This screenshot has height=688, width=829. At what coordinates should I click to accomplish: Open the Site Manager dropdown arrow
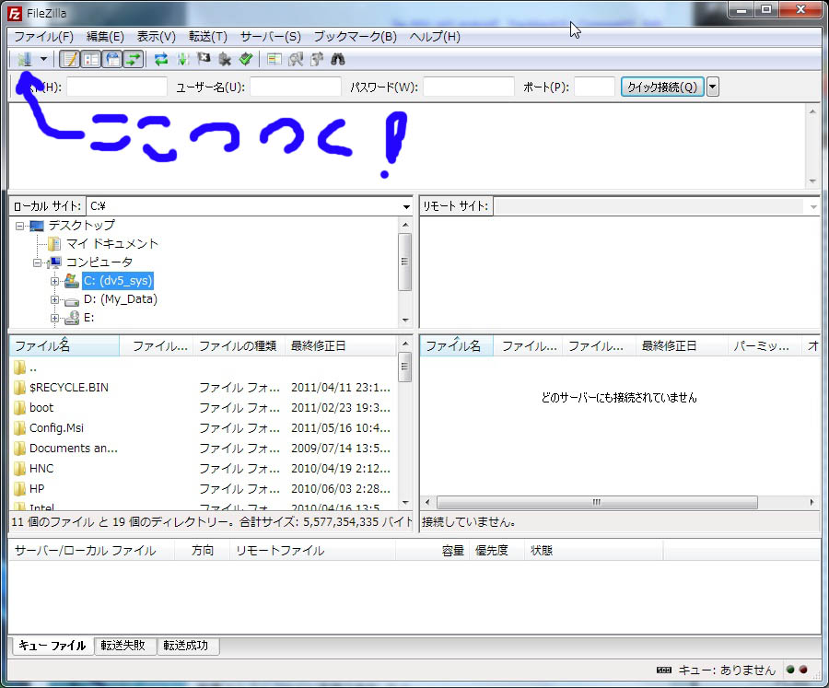point(44,59)
